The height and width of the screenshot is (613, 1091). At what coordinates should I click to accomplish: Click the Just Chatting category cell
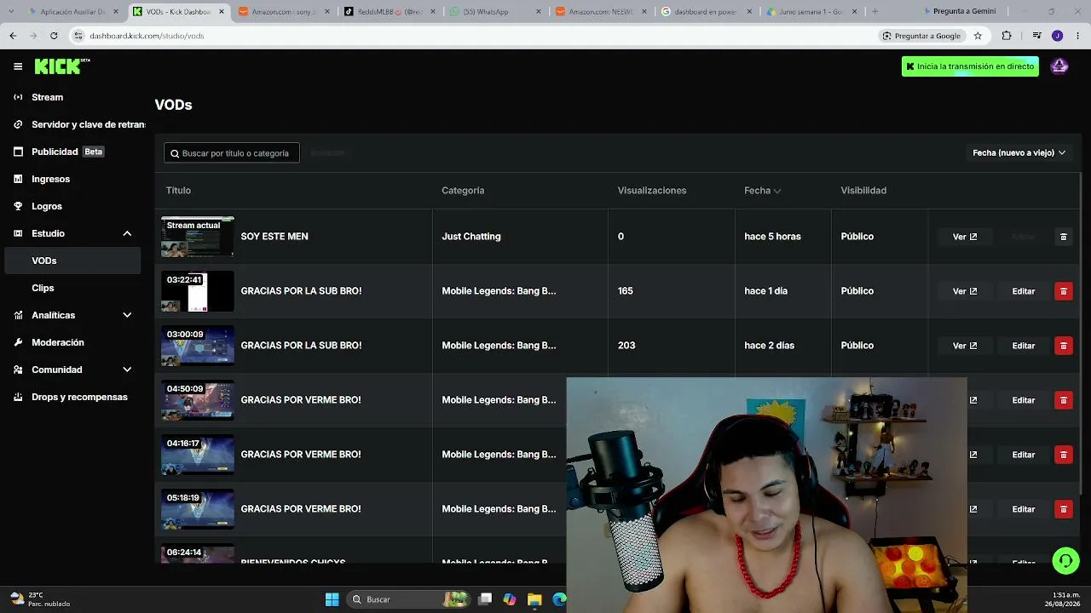[x=471, y=237]
